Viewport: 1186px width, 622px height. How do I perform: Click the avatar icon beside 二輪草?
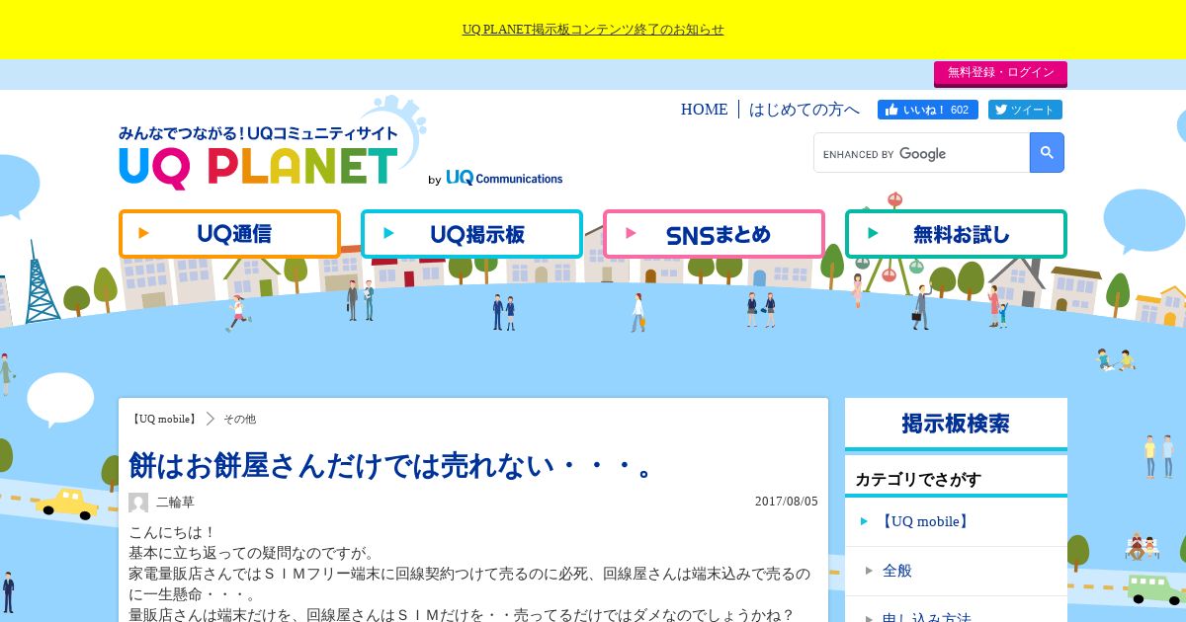138,503
